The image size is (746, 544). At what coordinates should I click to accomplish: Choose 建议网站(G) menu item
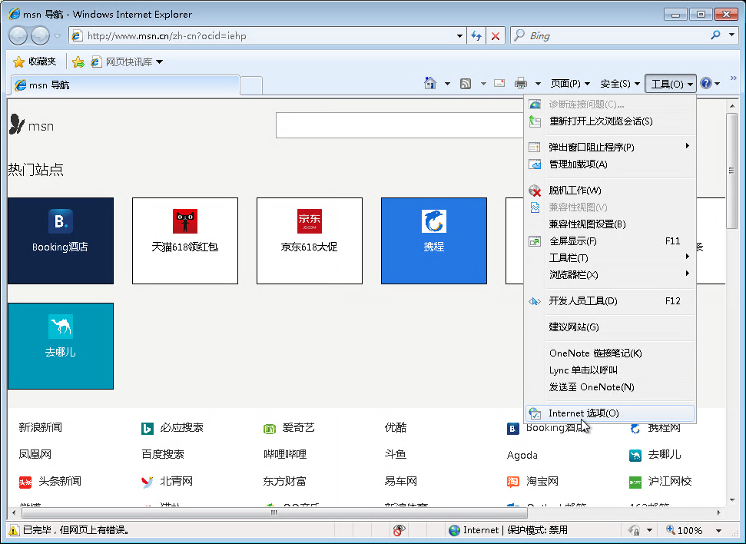point(609,327)
